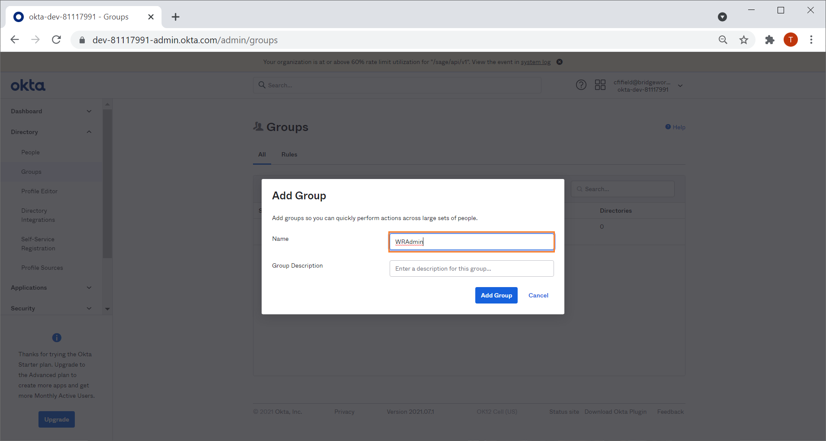Open the Chrome three-dot menu
Image resolution: width=826 pixels, height=441 pixels.
(811, 40)
